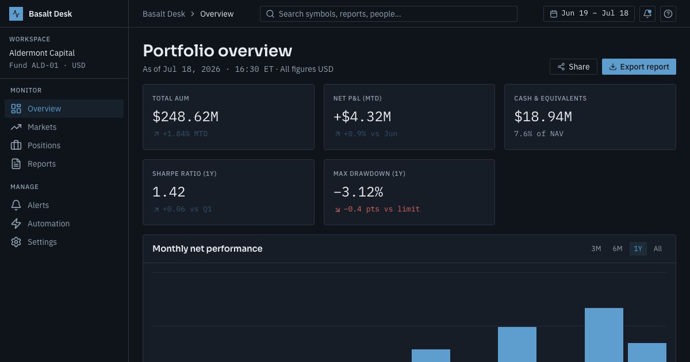Open Automation under Manage

pos(64,224)
